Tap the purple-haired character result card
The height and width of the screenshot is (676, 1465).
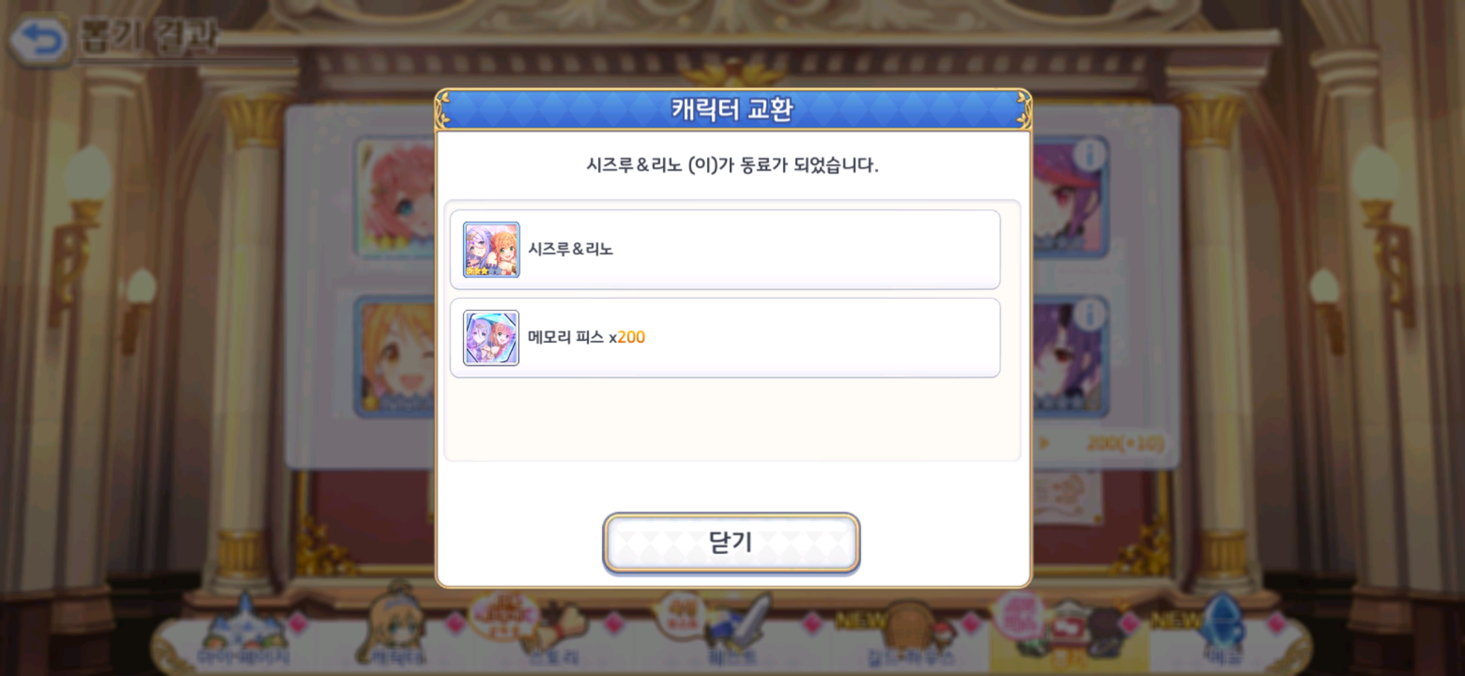coord(1069,357)
